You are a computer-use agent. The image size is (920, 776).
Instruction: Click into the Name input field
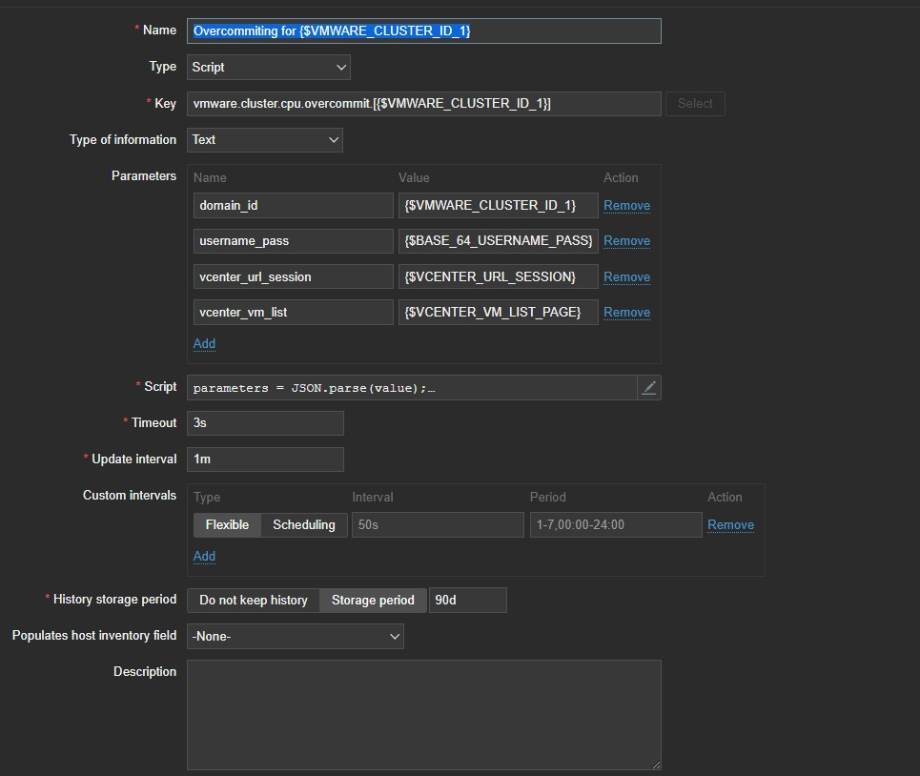tap(423, 31)
